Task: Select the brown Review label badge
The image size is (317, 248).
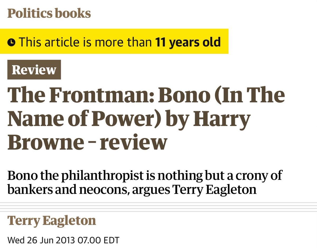Action: (x=34, y=70)
